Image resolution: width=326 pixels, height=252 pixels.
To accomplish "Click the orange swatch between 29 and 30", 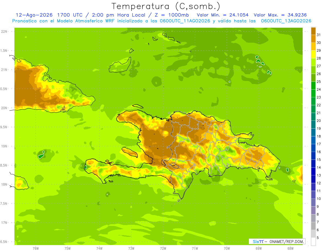I will pos(313,47).
